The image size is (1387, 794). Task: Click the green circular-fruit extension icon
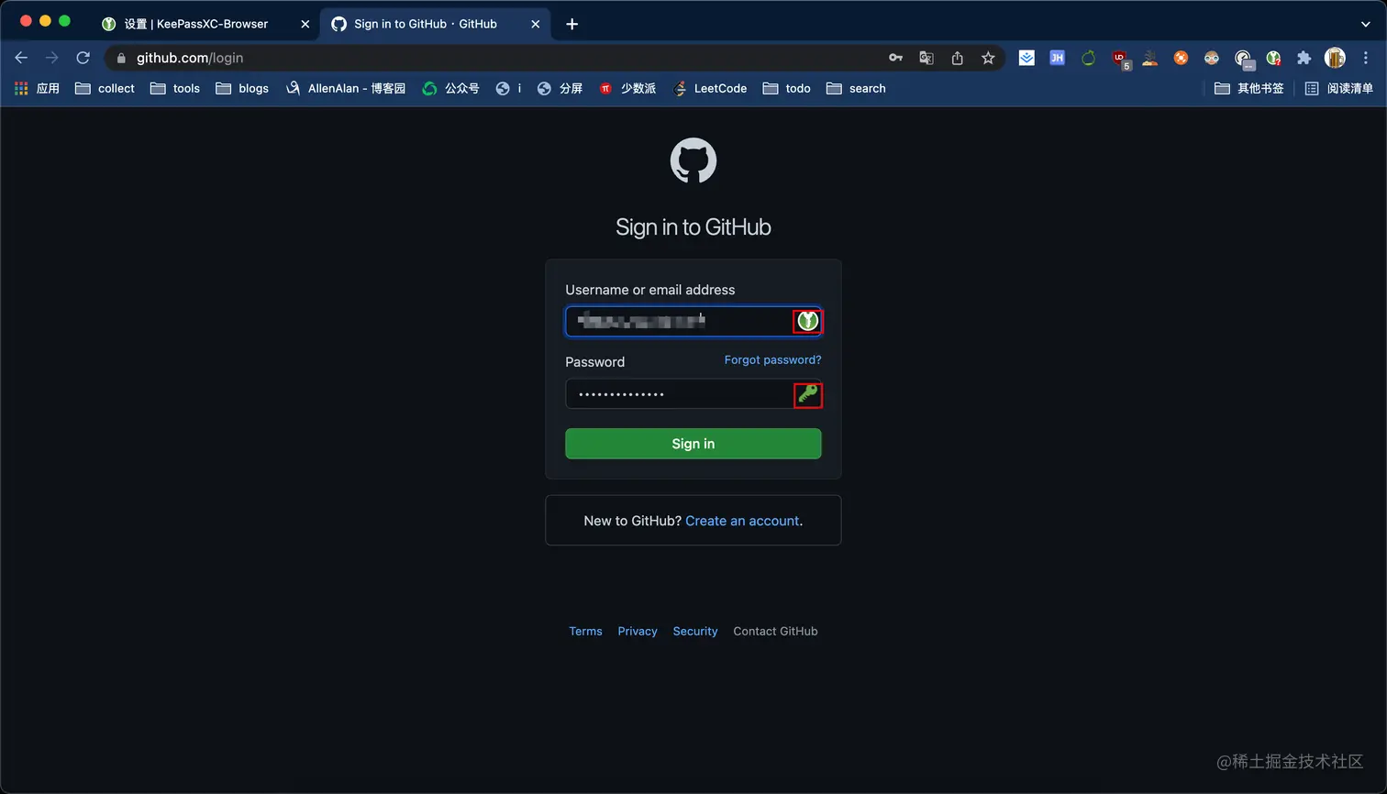coord(1088,58)
